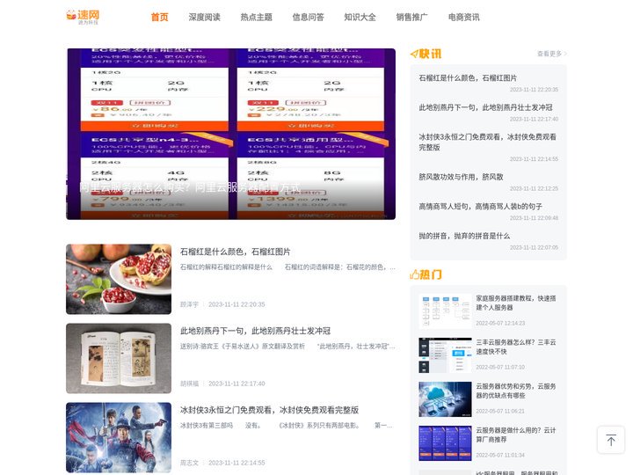Open 热门 article 云服务器优势和劣势
The height and width of the screenshot is (475, 633).
[516, 391]
